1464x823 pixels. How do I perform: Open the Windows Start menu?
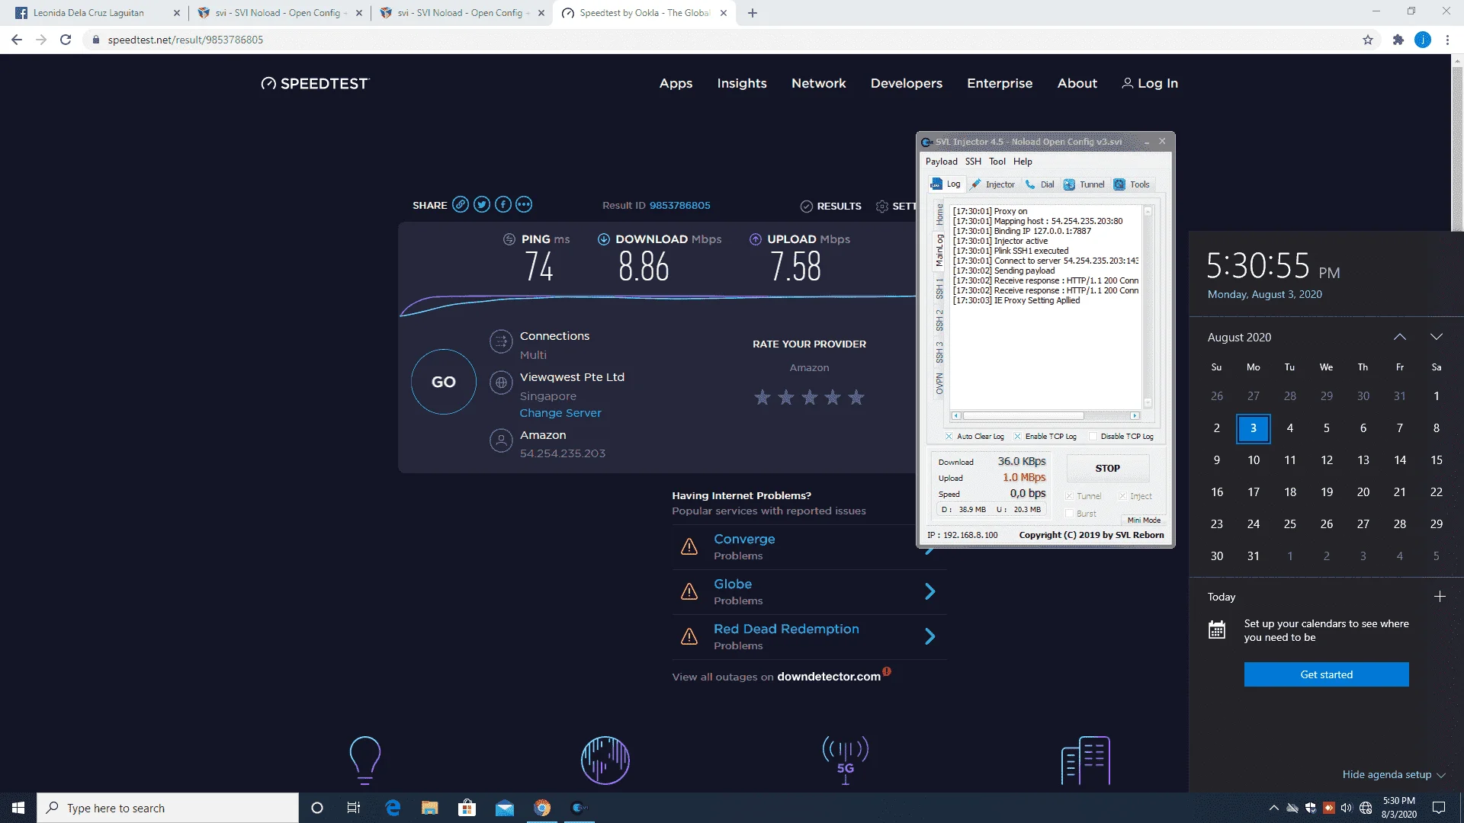18,808
